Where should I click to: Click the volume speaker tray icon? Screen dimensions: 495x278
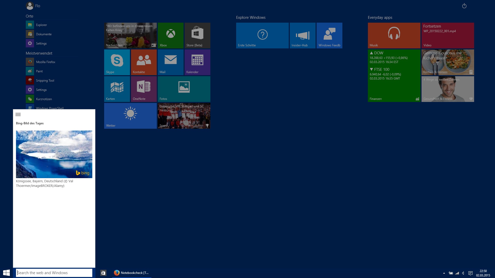pos(463,273)
